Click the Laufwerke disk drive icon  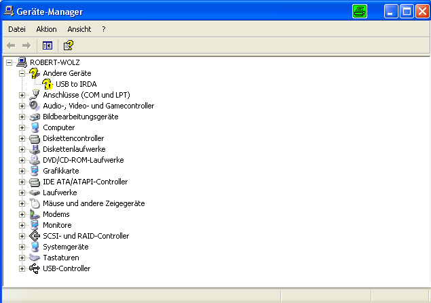click(35, 193)
